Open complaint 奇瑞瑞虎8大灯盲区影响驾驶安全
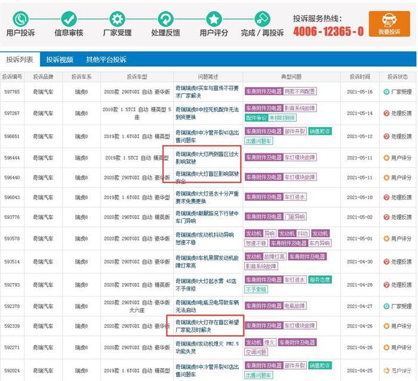418x381 pixels. pos(207,177)
